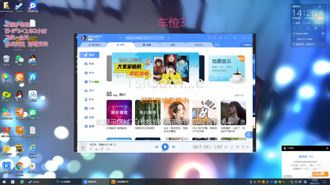Open the Steam desktop shortcut
This screenshot has width=330, height=185.
pyautogui.click(x=20, y=7)
